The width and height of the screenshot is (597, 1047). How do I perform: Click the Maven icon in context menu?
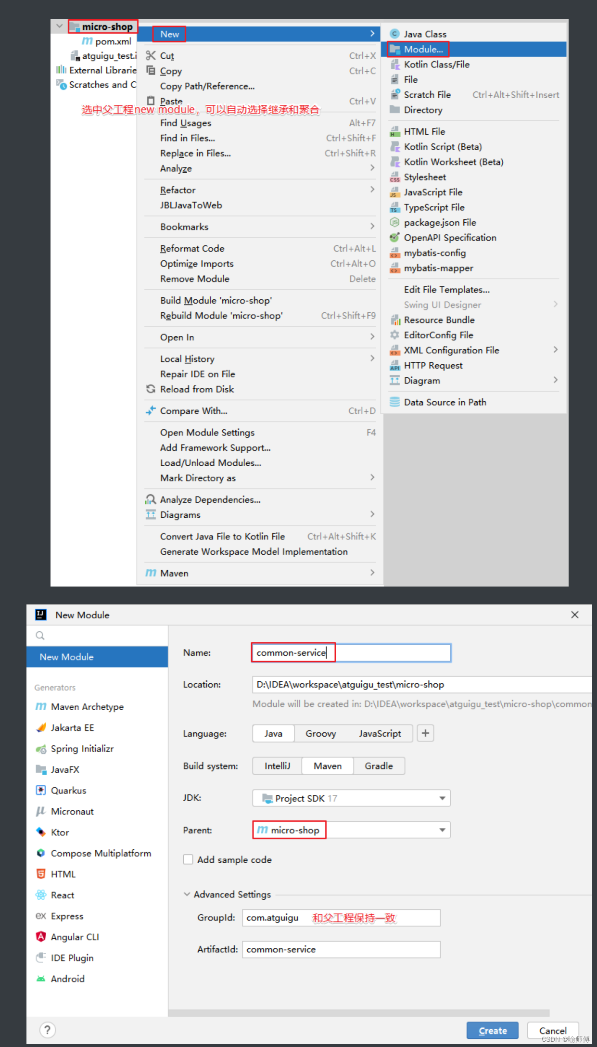coord(151,573)
